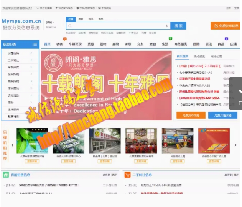The width and height of the screenshot is (242, 207).
Task: Click the microphone voice-search icon
Action: click(x=167, y=26)
